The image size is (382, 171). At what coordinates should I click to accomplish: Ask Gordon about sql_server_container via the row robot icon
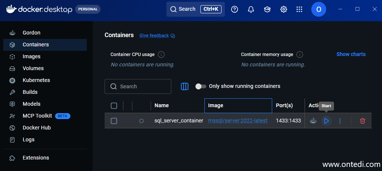pyautogui.click(x=313, y=121)
